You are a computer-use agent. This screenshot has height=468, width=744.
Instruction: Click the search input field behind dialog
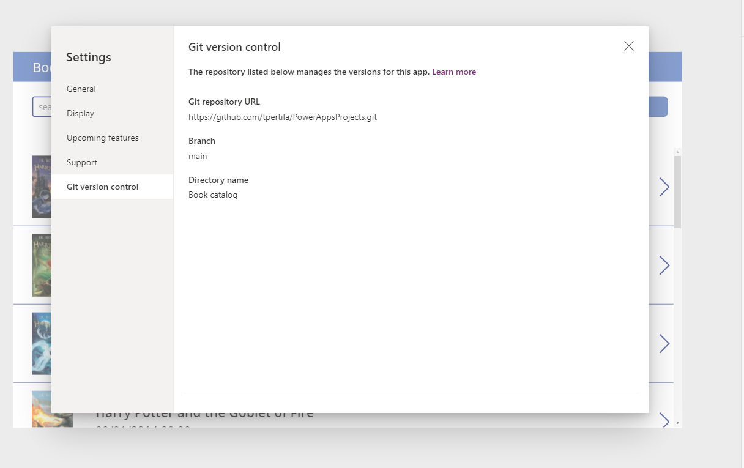point(42,107)
